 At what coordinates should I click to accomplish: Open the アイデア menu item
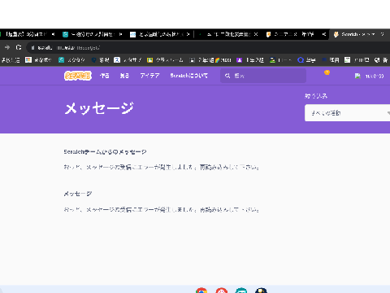click(x=149, y=76)
